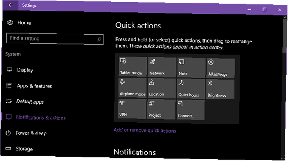Click the Default apps icon
This screenshot has height=161, width=288.
pos(9,101)
